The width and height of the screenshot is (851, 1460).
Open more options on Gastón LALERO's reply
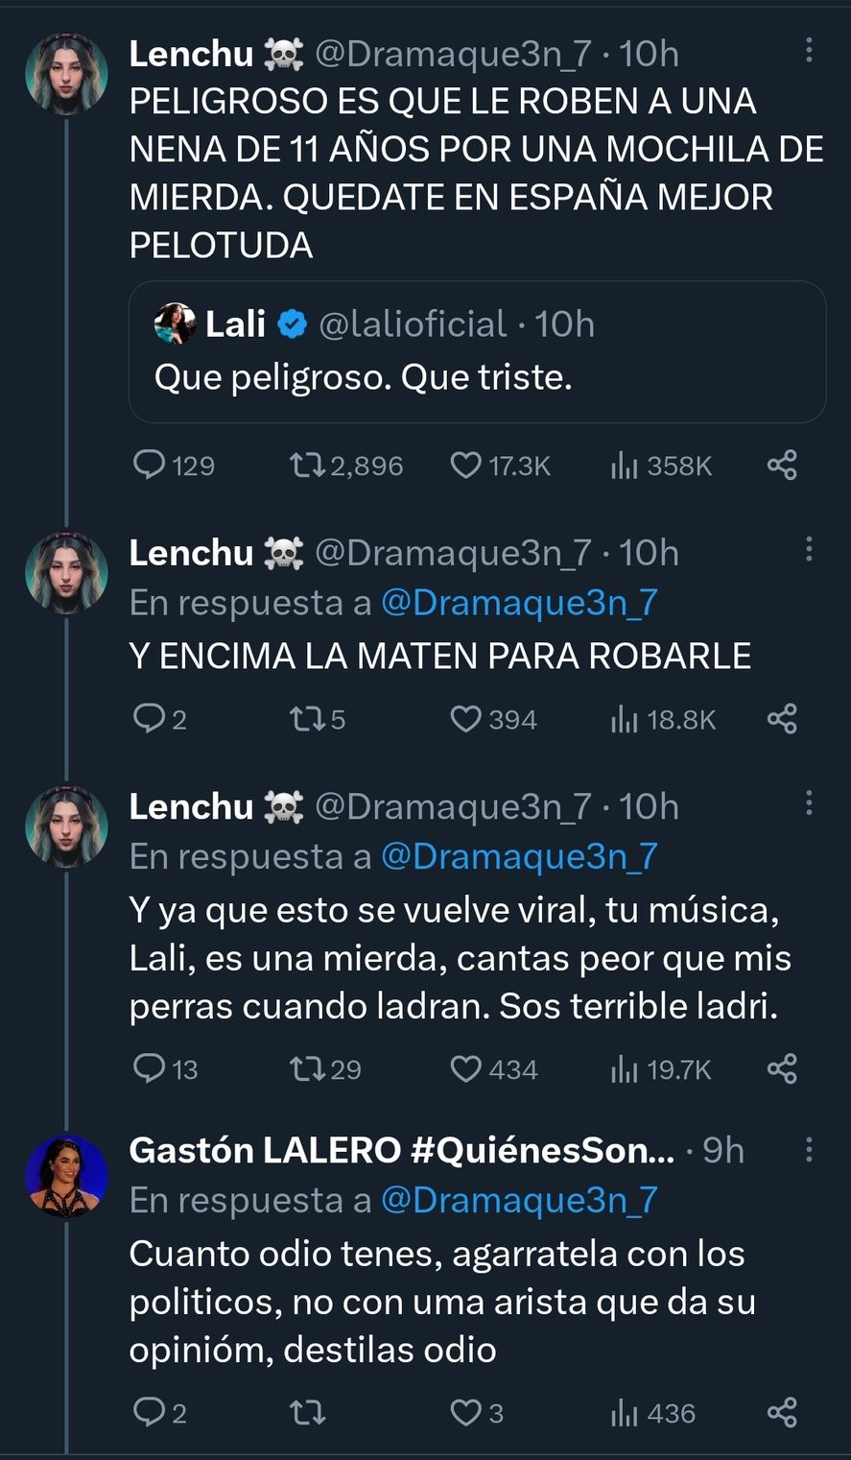point(809,1149)
